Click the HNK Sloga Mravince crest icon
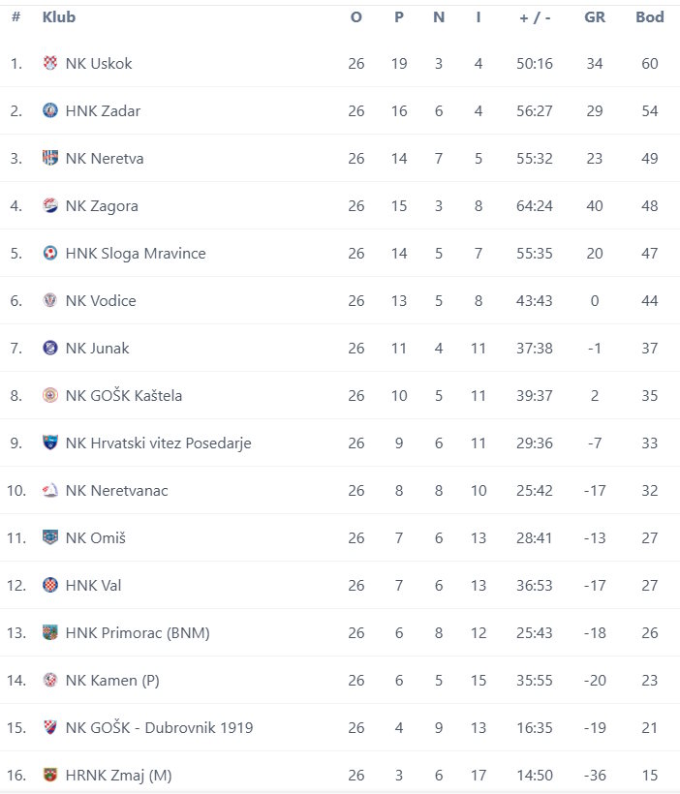680x794 pixels. pyautogui.click(x=49, y=253)
